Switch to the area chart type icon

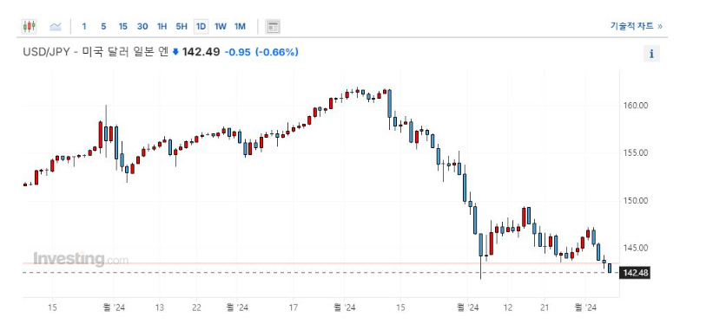[x=56, y=26]
